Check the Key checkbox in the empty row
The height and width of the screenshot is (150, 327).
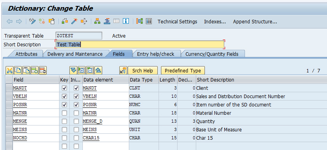click(x=65, y=146)
